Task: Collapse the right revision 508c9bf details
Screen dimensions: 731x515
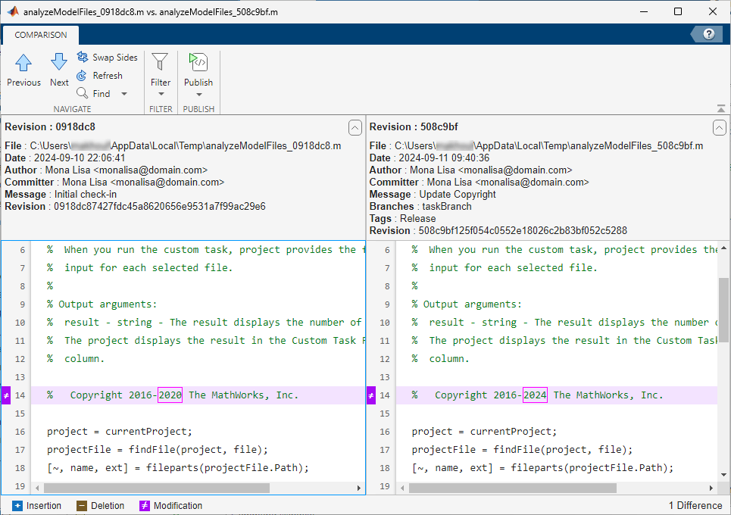Action: [720, 127]
